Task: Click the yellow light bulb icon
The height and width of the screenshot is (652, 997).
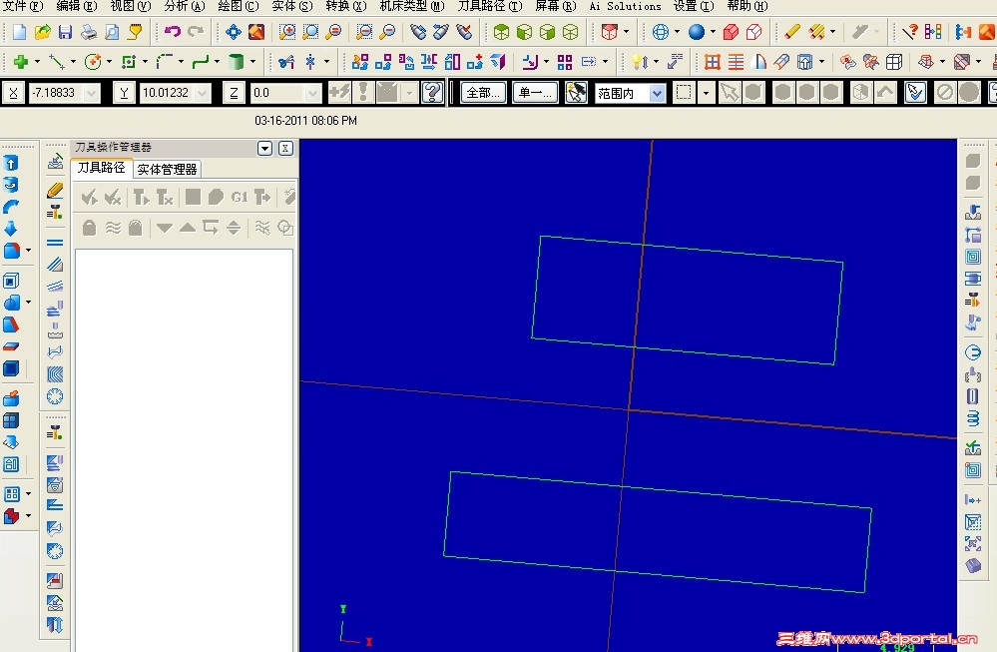Action: pyautogui.click(x=637, y=62)
